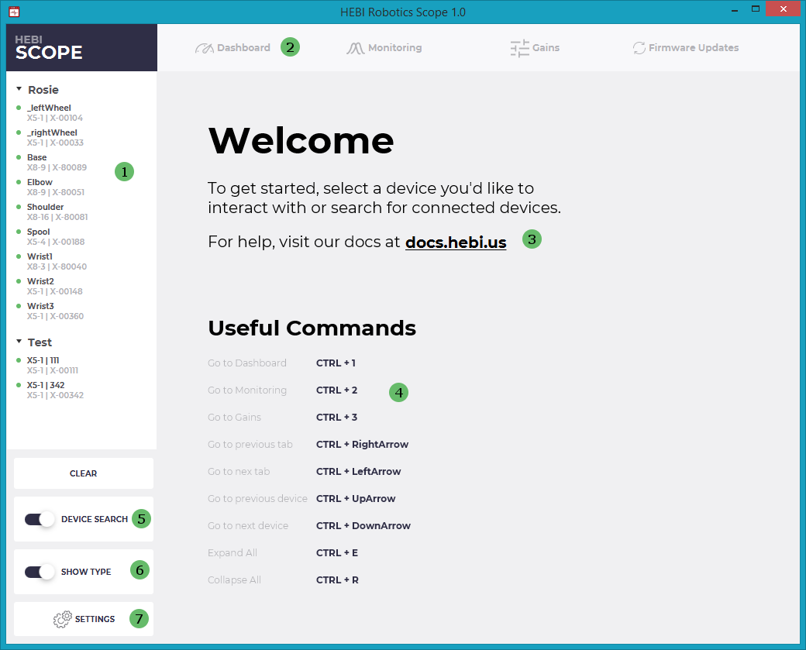Screen dimensions: 806x650
Task: Click the Gains sliders icon
Action: (x=519, y=48)
